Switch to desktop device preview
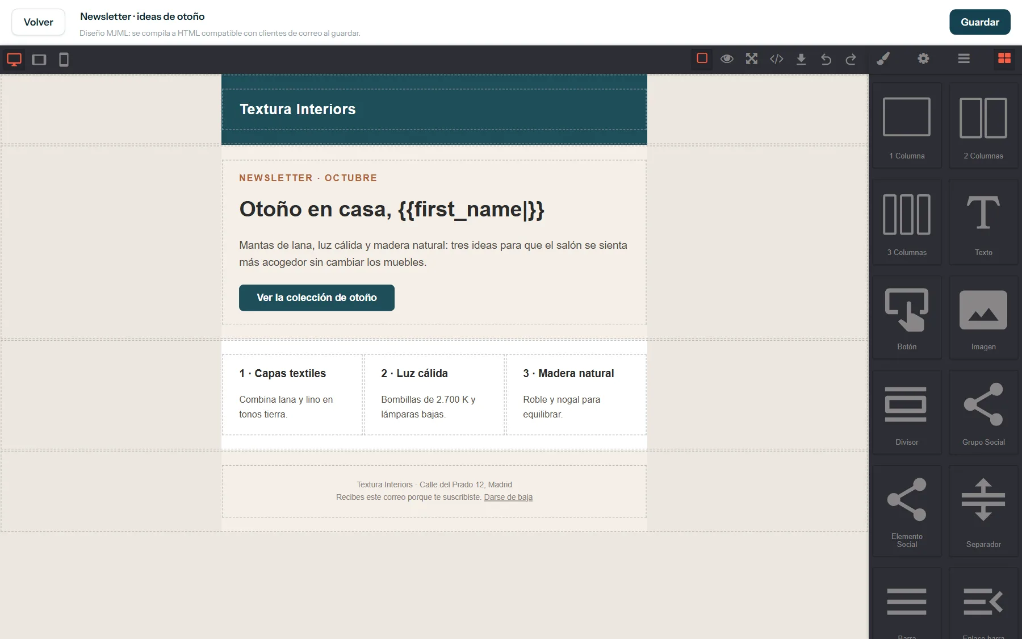Viewport: 1022px width, 639px height. pos(14,60)
